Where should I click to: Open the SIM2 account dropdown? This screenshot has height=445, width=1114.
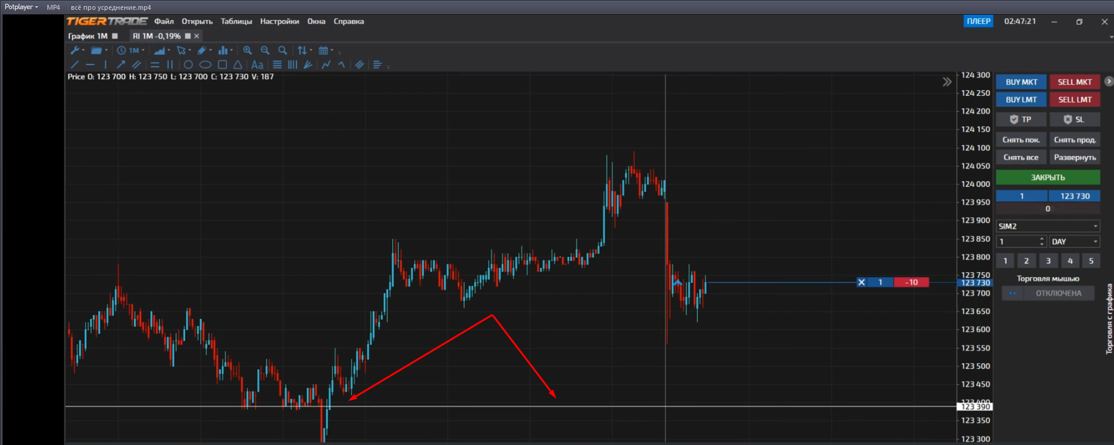point(1048,226)
